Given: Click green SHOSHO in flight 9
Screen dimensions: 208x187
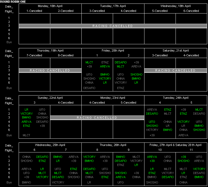Looking at the screenshot, I should pos(121,173).
